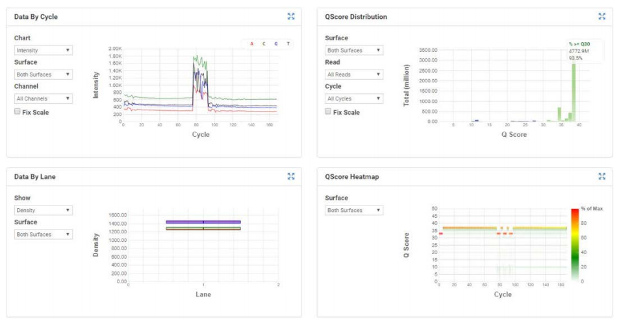Click the 4772.9M value in Q30 tooltip

click(x=579, y=51)
